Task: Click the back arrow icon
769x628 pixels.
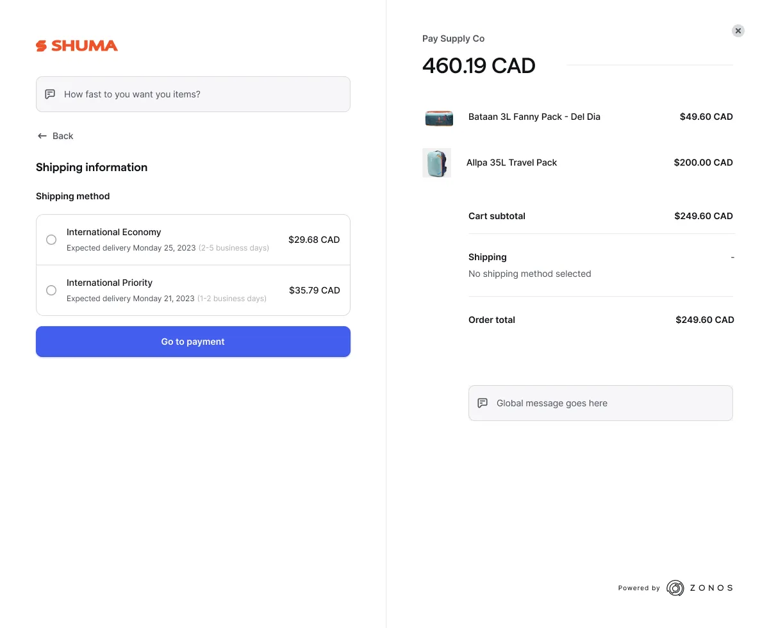Action: tap(42, 136)
